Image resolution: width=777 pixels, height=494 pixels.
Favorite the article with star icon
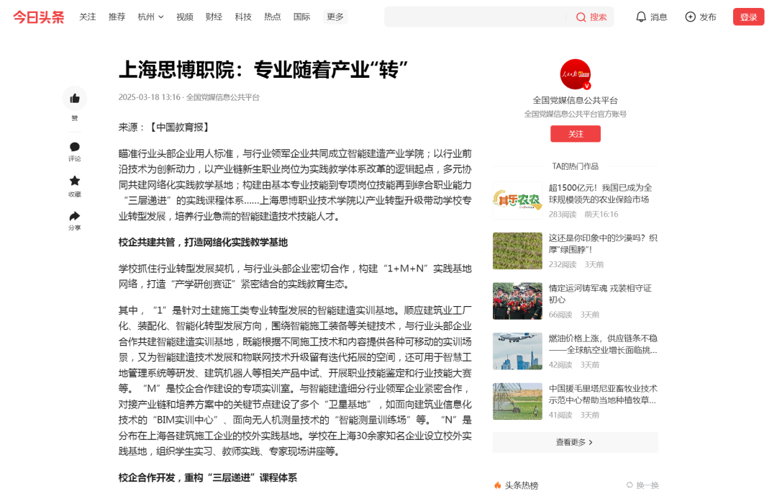coord(75,181)
